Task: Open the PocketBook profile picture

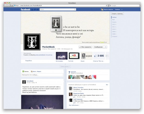Action: pos(32,42)
